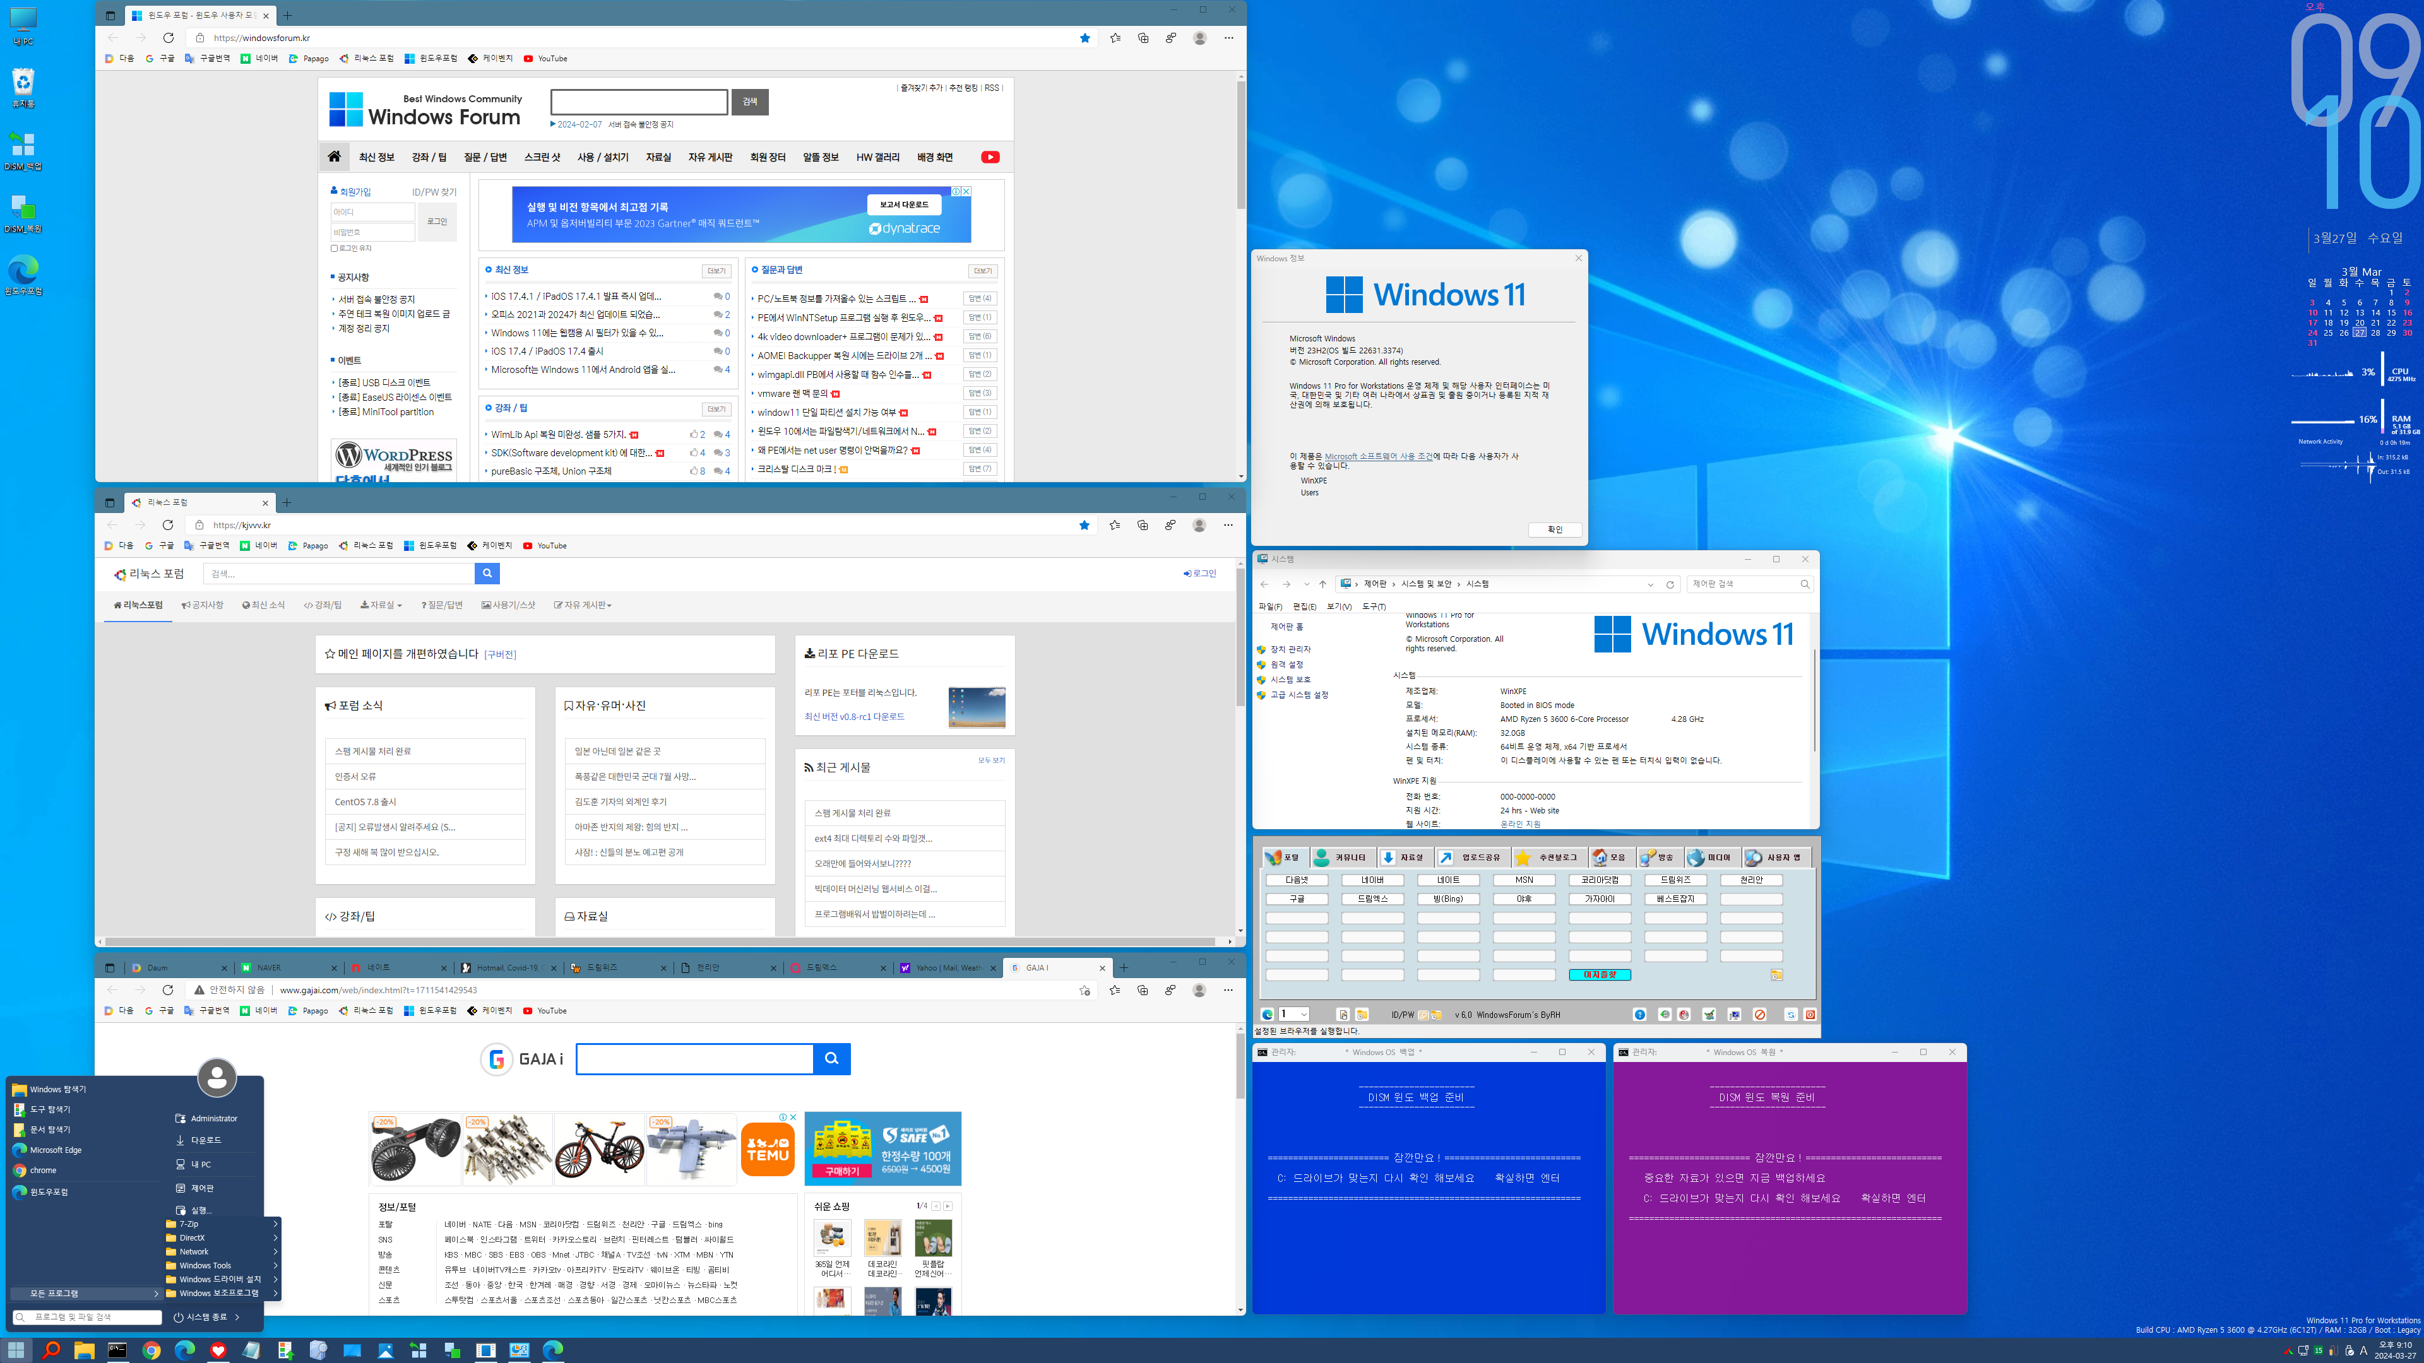Screen dimensions: 2424x1363
Task: Click 장치 관리자 shield link in System window
Action: (x=1290, y=649)
